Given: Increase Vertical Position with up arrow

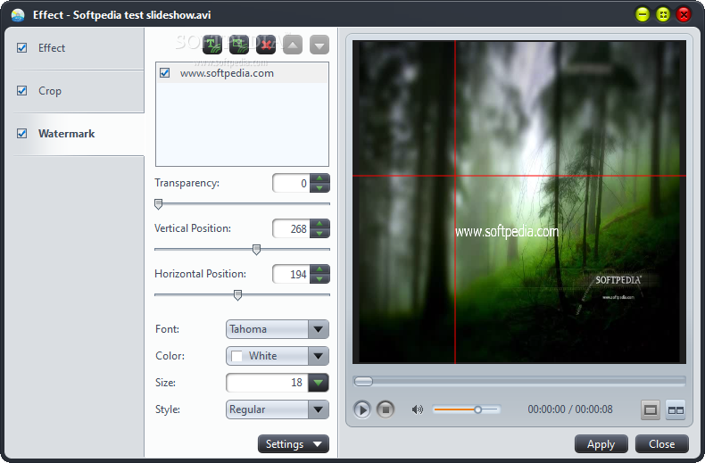Looking at the screenshot, I should pyautogui.click(x=319, y=224).
